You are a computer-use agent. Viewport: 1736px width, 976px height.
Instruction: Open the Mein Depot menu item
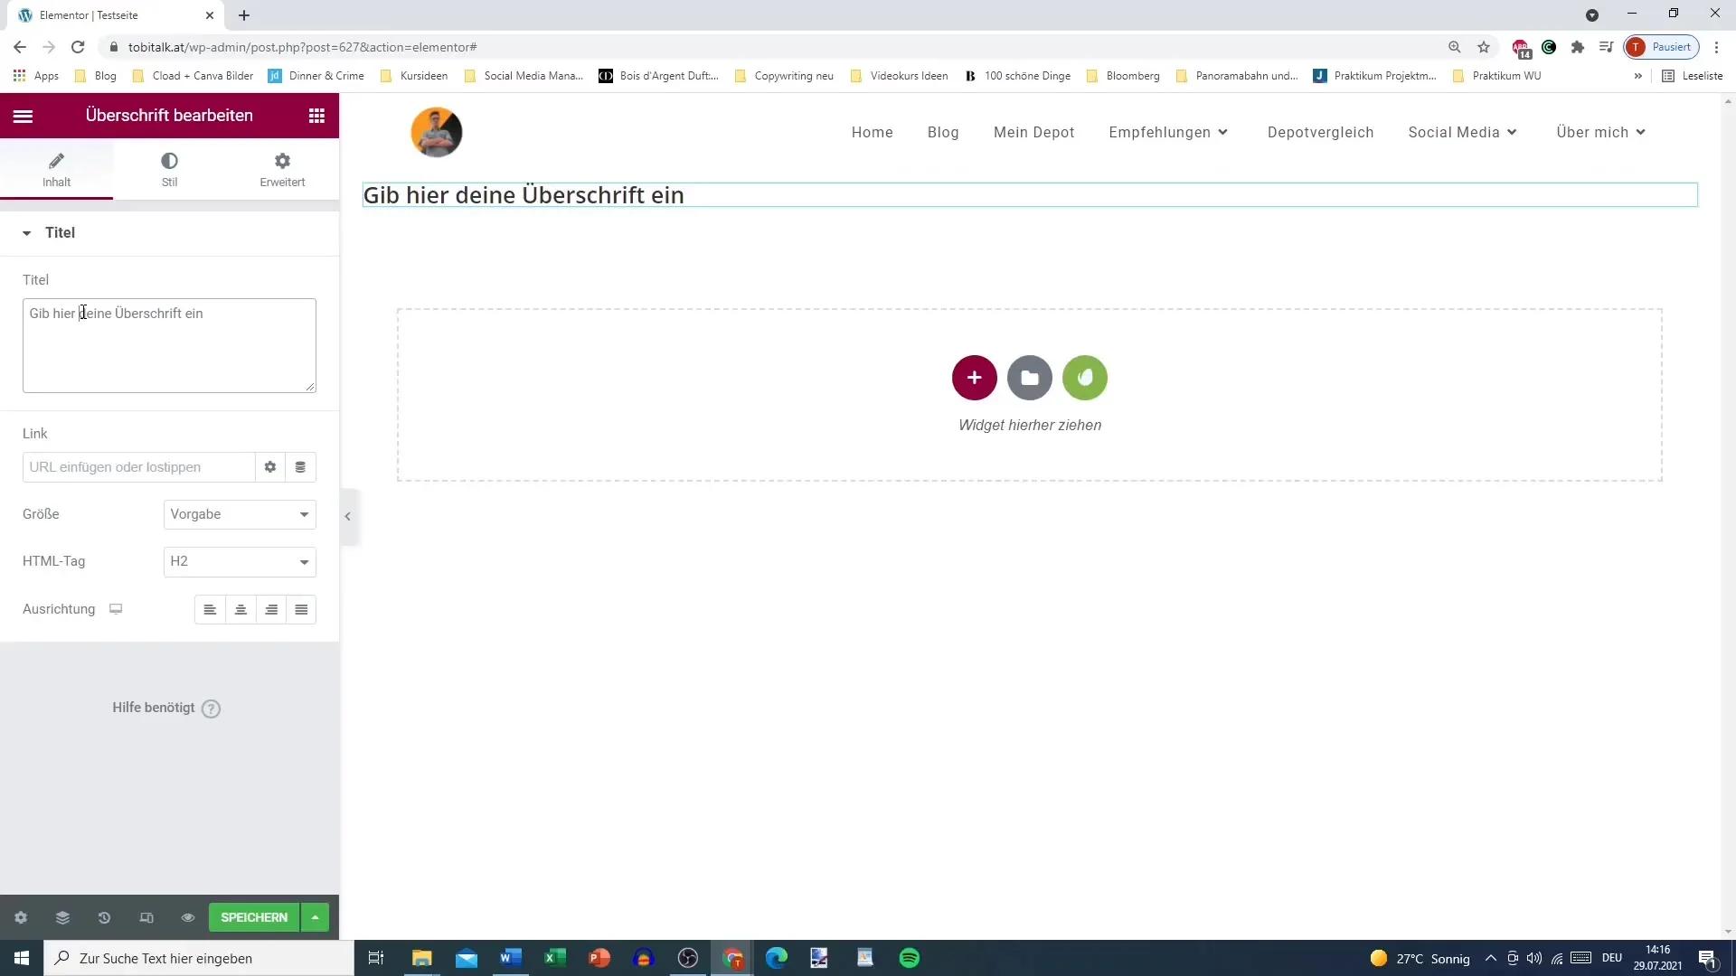1034,132
